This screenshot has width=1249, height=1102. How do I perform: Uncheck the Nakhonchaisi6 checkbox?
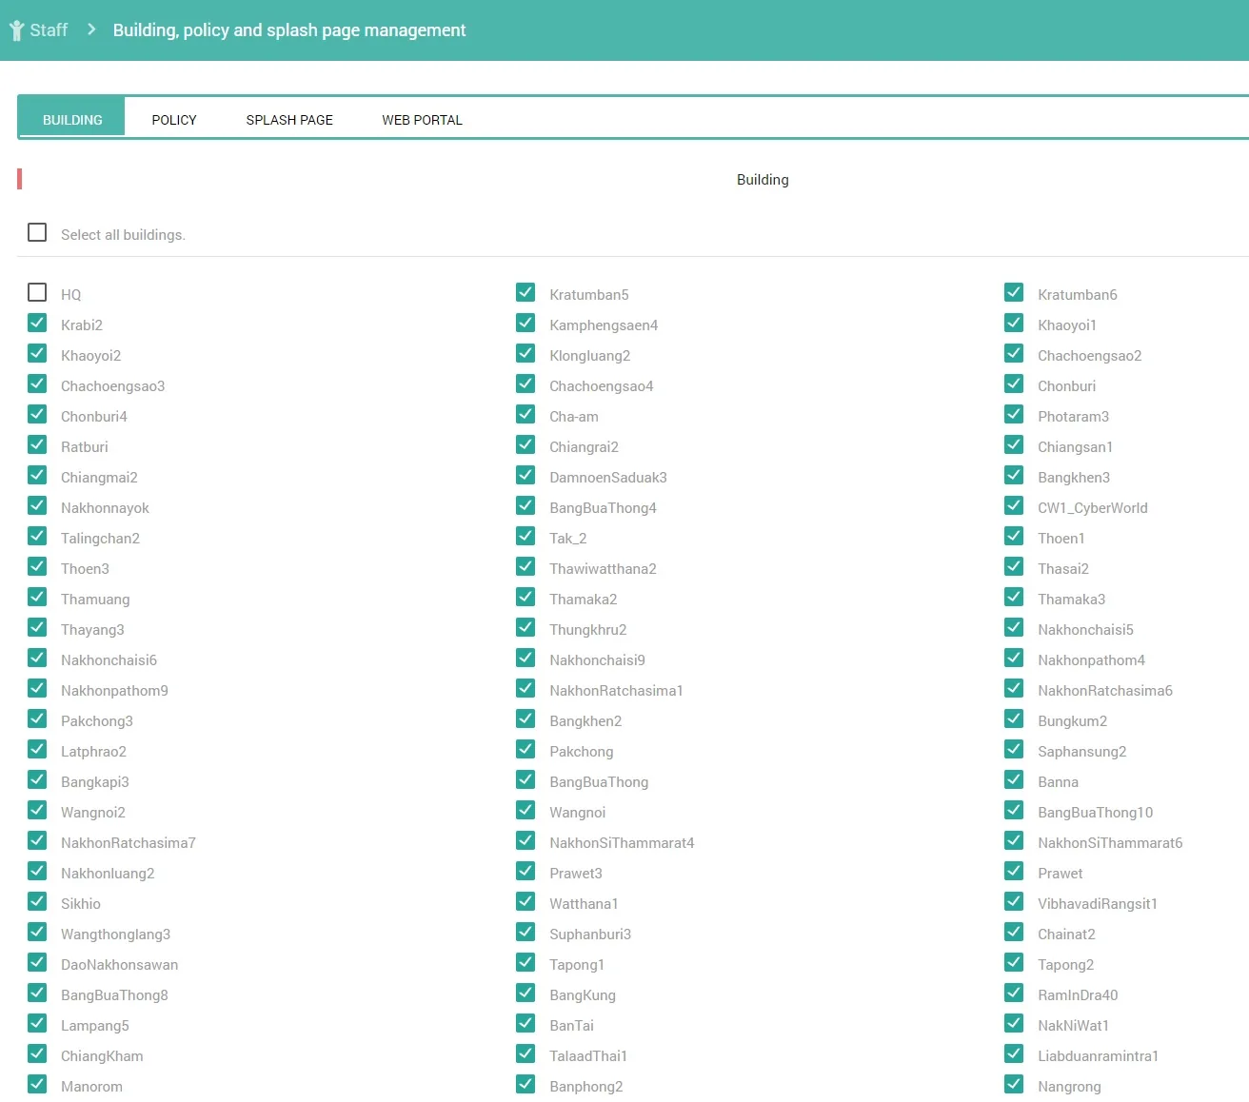coord(37,658)
